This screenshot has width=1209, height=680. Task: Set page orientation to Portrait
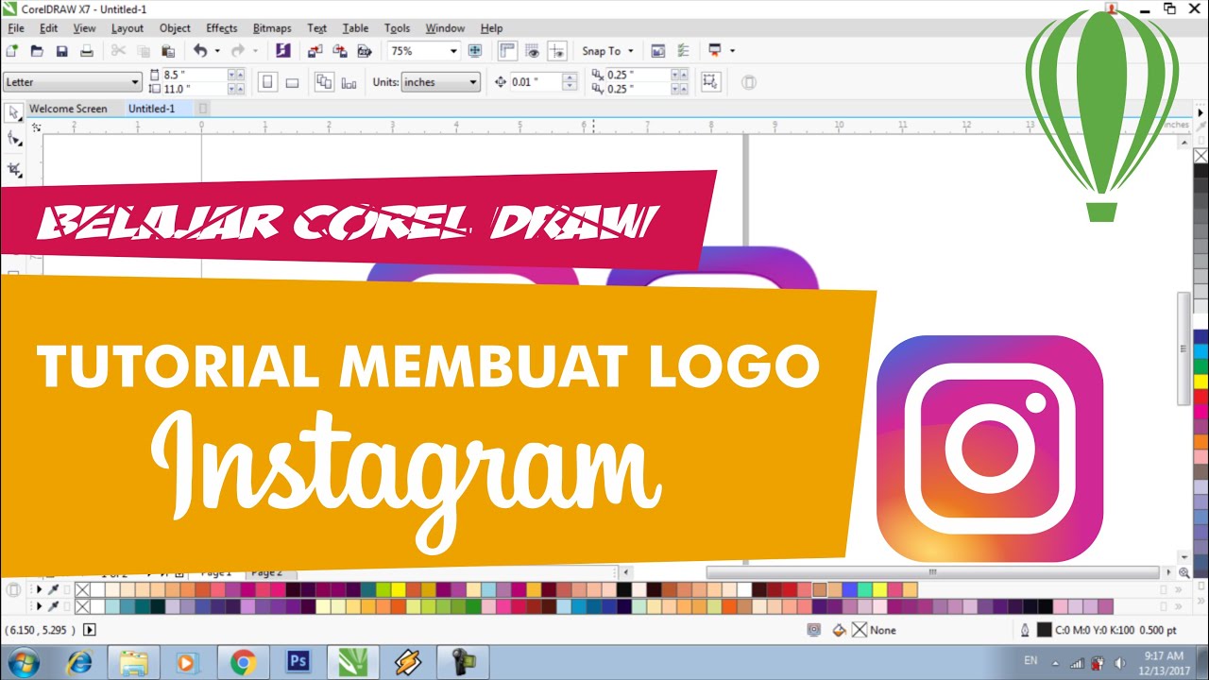[267, 82]
